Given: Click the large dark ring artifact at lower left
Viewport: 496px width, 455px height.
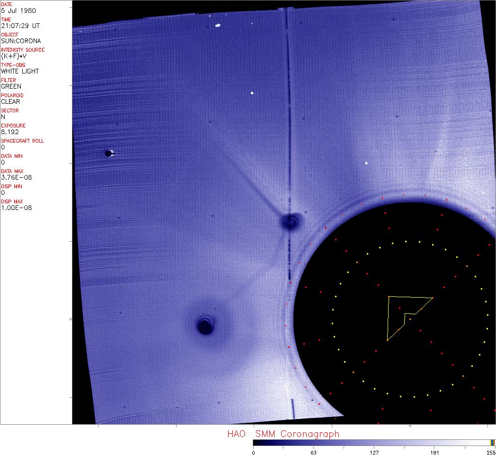Looking at the screenshot, I should [x=205, y=326].
